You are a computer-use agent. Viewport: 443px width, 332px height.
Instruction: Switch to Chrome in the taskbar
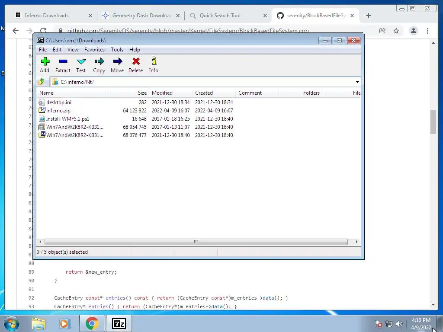coord(92,324)
